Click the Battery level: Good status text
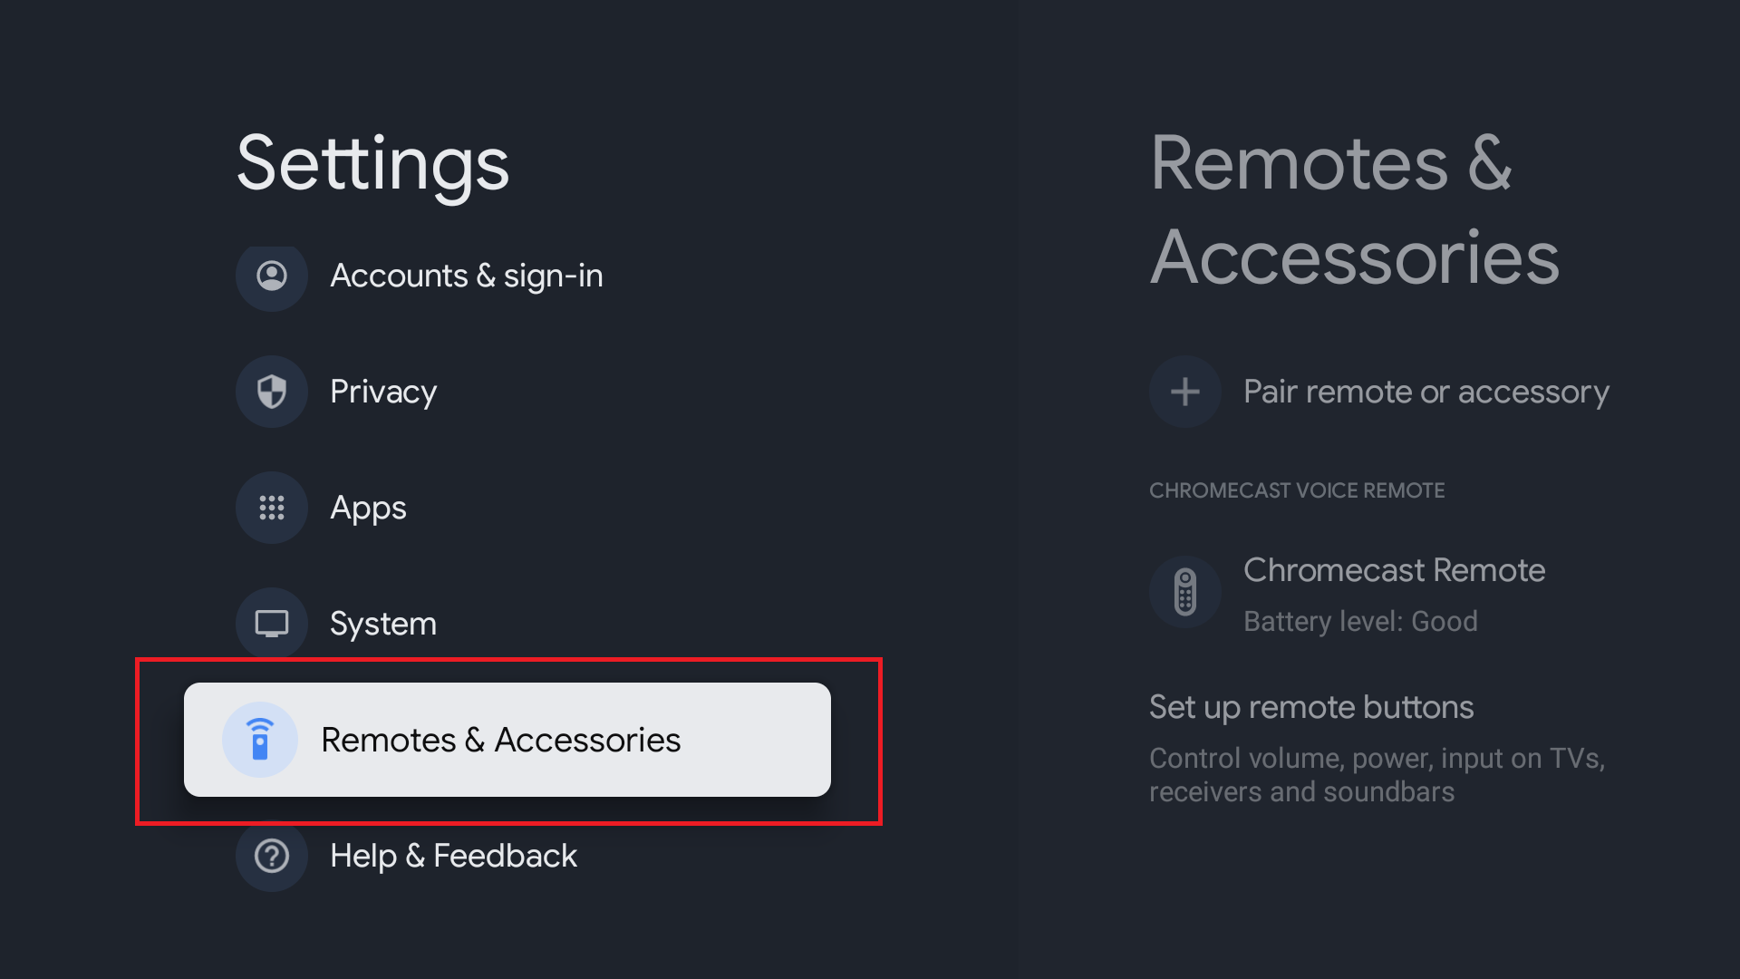 (1360, 621)
